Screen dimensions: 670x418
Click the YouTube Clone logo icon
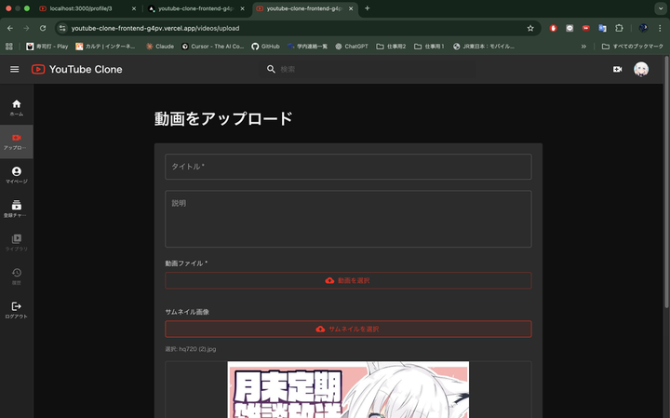[x=38, y=69]
